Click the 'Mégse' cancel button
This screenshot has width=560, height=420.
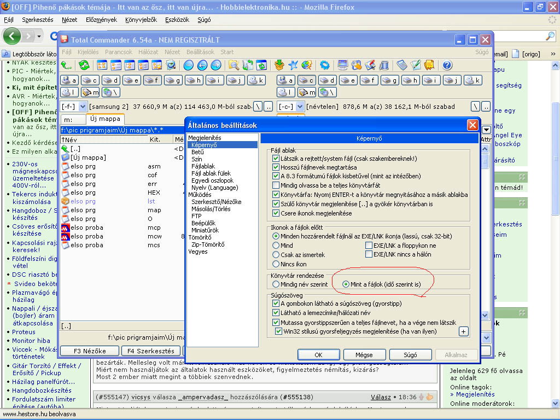(x=364, y=354)
